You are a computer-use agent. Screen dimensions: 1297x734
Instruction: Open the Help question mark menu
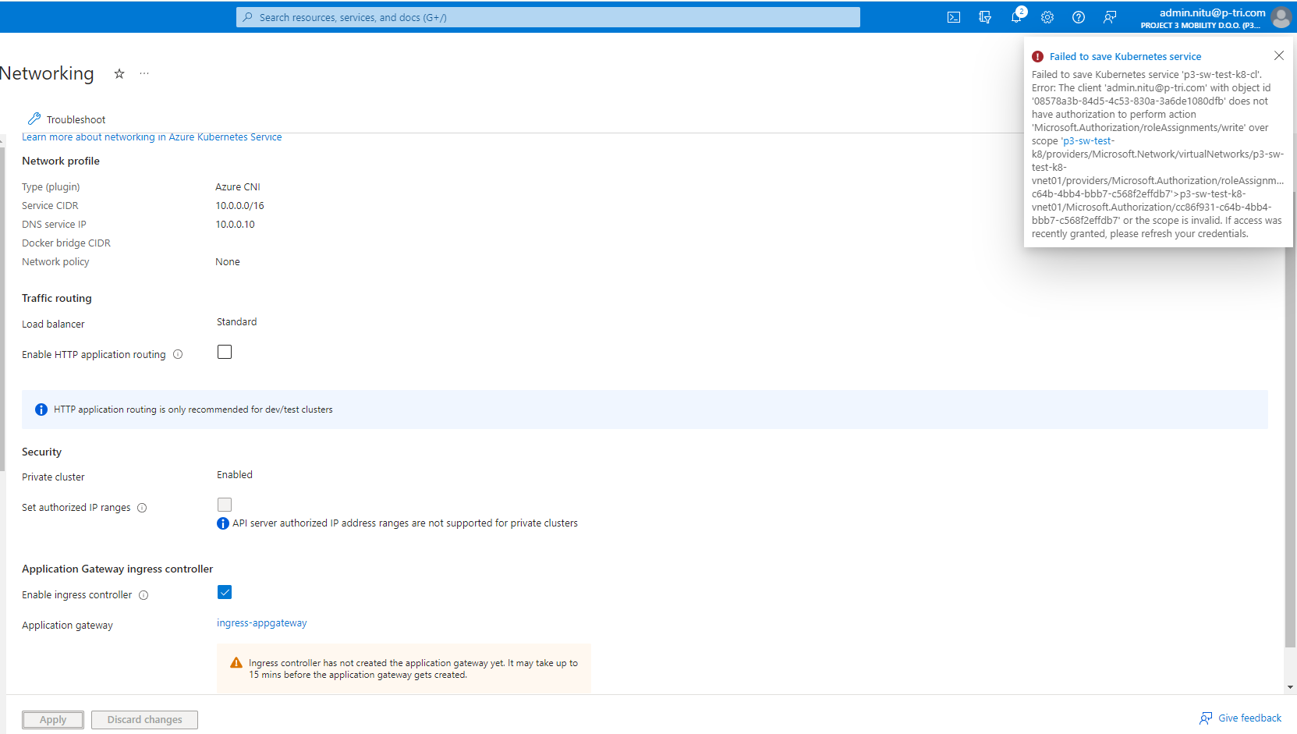tap(1079, 17)
